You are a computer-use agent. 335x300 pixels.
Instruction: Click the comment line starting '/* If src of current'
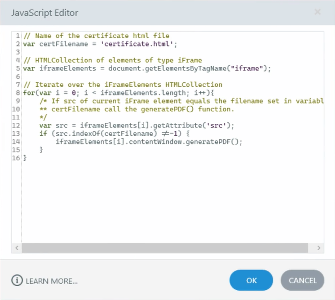182,101
